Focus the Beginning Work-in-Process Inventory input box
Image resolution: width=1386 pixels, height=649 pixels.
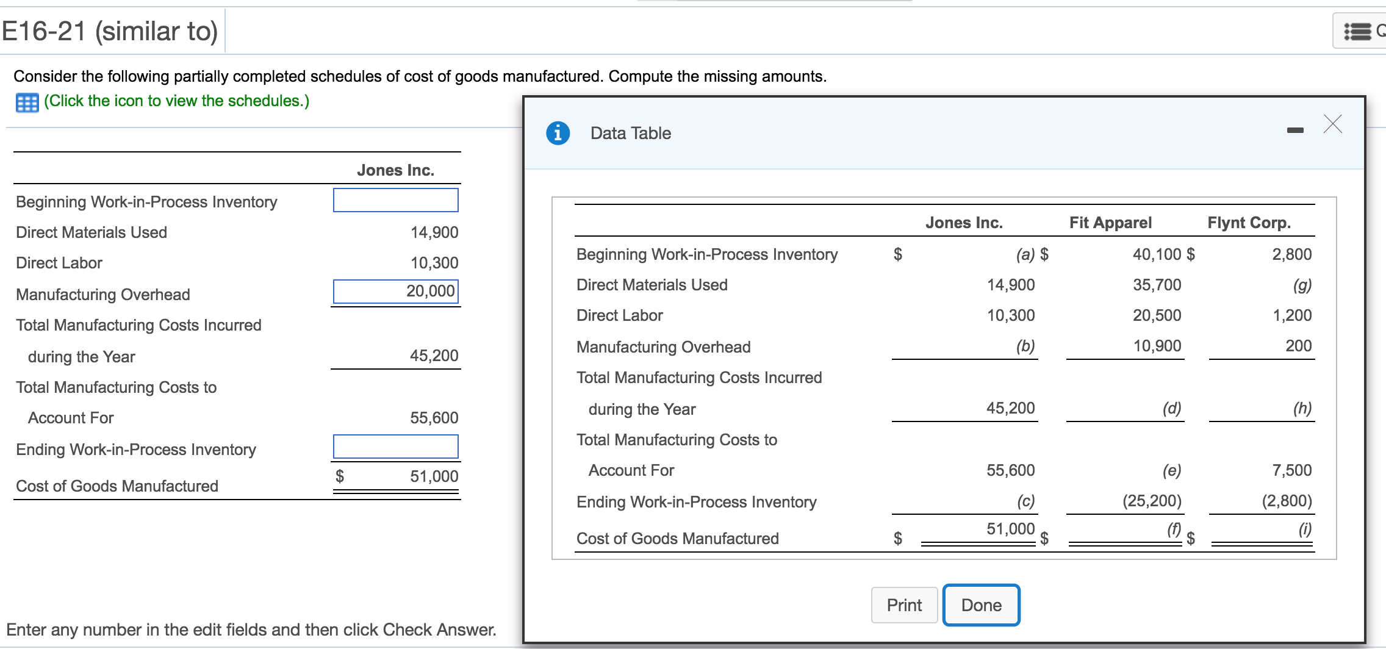pyautogui.click(x=395, y=200)
